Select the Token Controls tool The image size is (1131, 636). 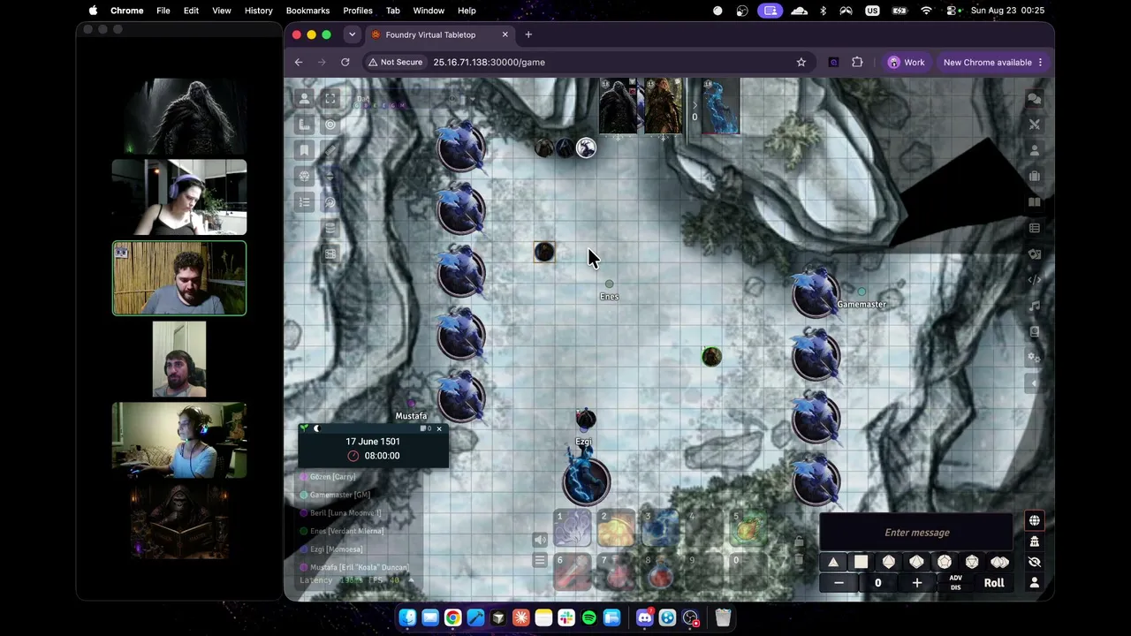click(305, 98)
